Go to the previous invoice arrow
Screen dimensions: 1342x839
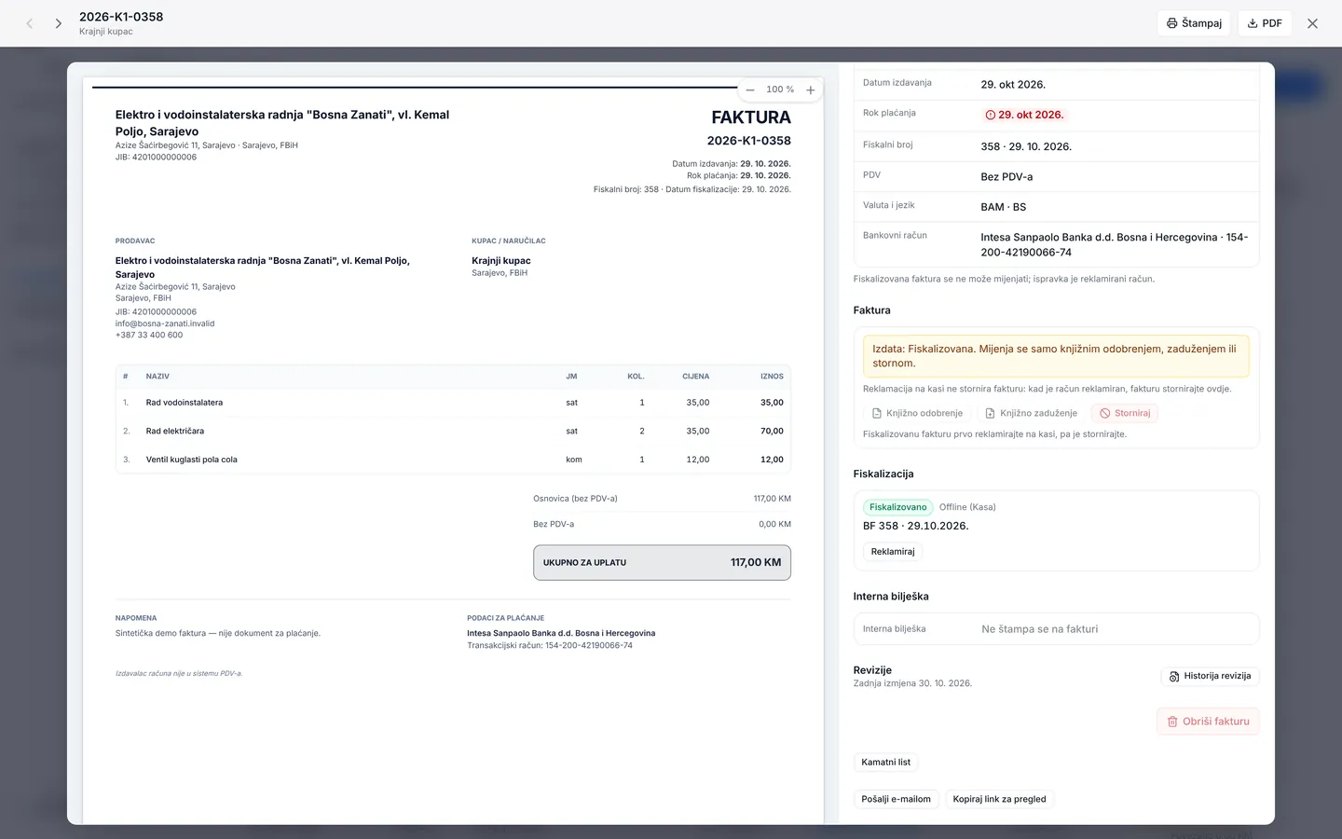click(x=30, y=23)
